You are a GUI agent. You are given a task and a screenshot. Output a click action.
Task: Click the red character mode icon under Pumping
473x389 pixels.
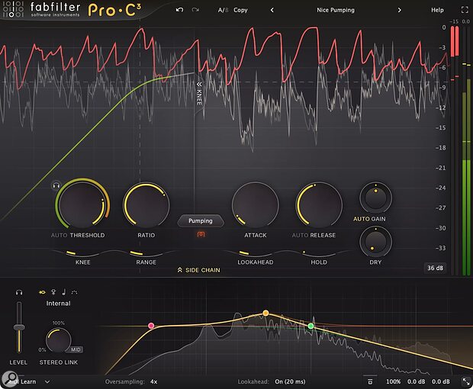tap(201, 234)
